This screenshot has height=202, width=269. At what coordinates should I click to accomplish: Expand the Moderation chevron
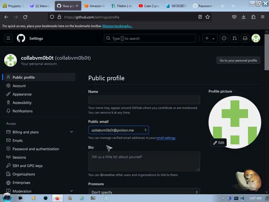pos(71,191)
